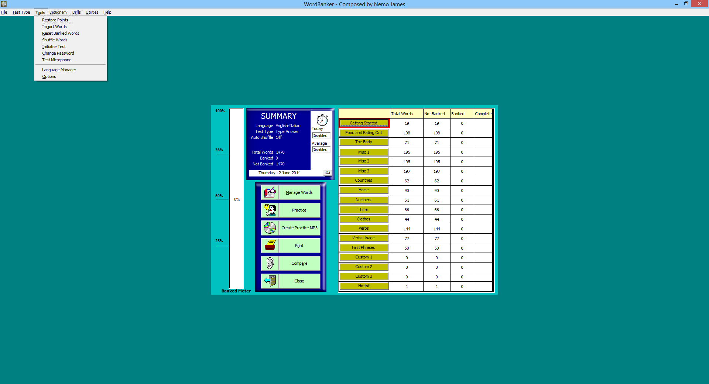Open the Dictionary menu
This screenshot has height=384, width=709.
coord(58,12)
